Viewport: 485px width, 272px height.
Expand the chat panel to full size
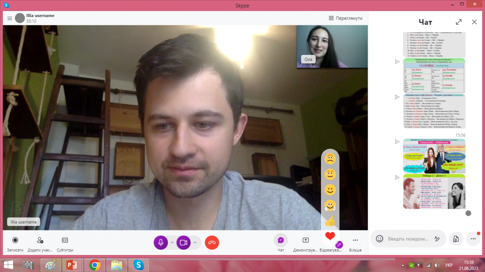coord(458,22)
